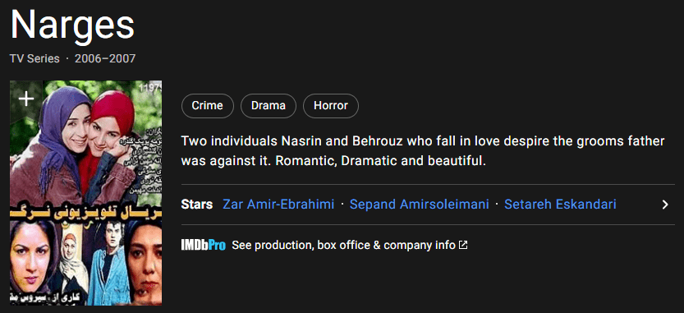
Task: Select the Horror genre chip
Action: [x=331, y=106]
